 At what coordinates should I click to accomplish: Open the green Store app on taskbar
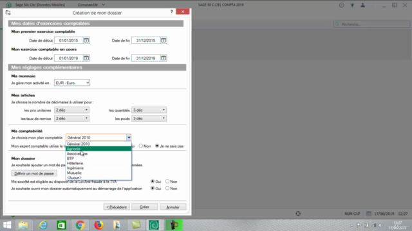coord(62,225)
